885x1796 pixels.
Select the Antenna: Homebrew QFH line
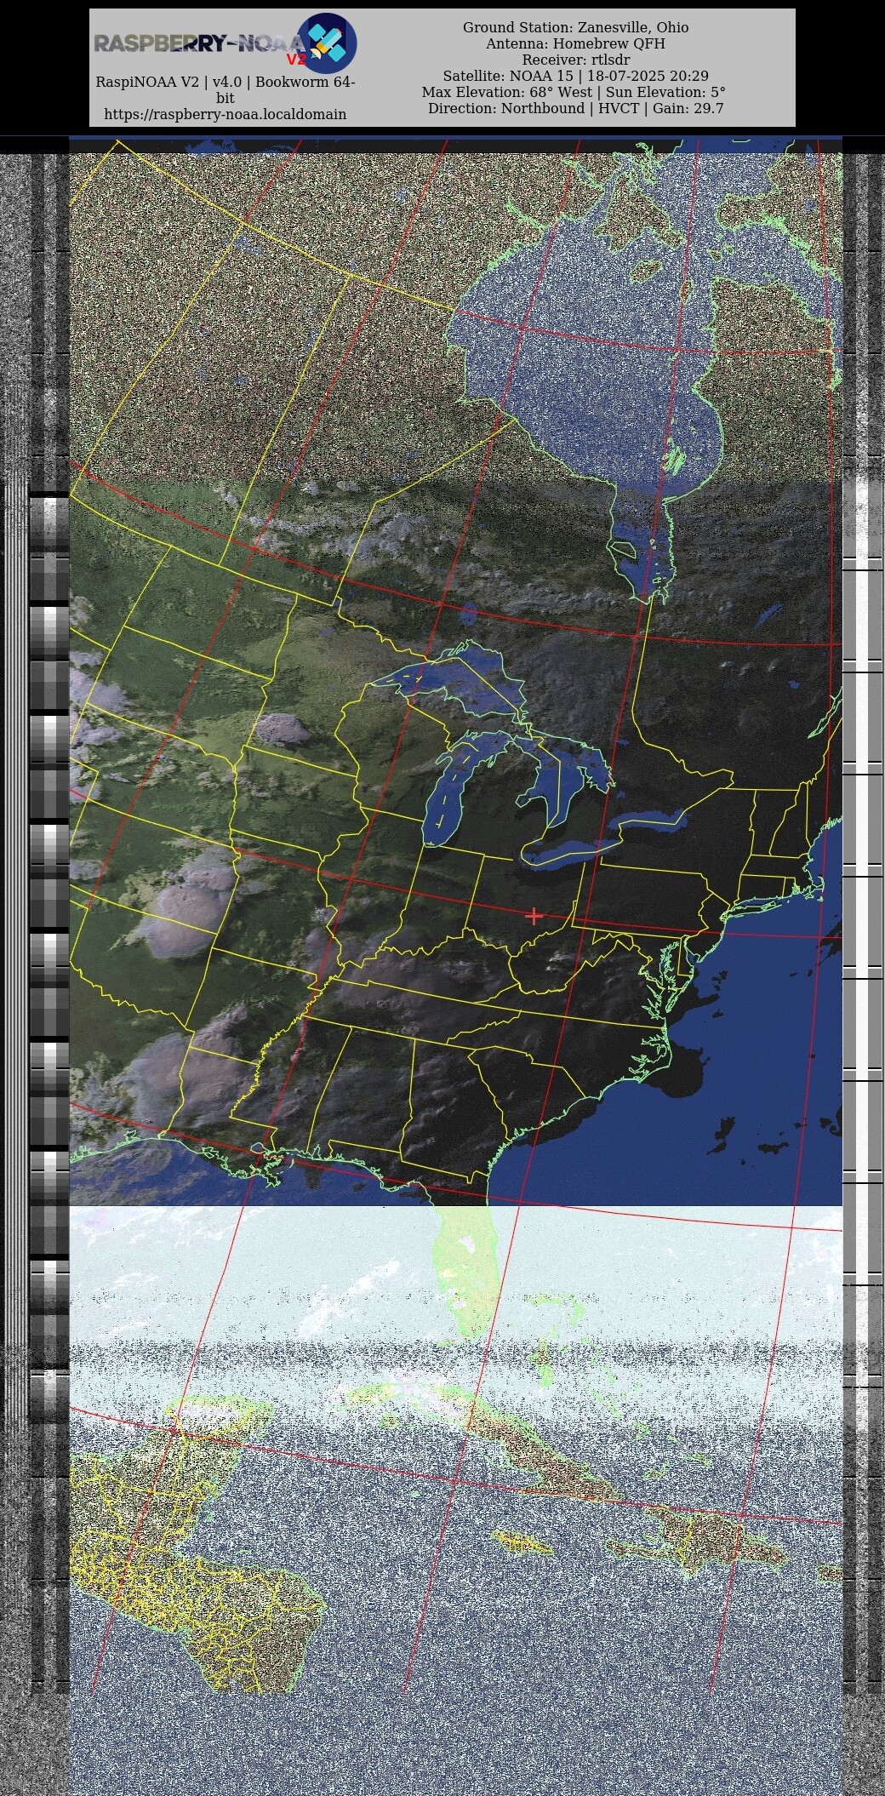[575, 43]
